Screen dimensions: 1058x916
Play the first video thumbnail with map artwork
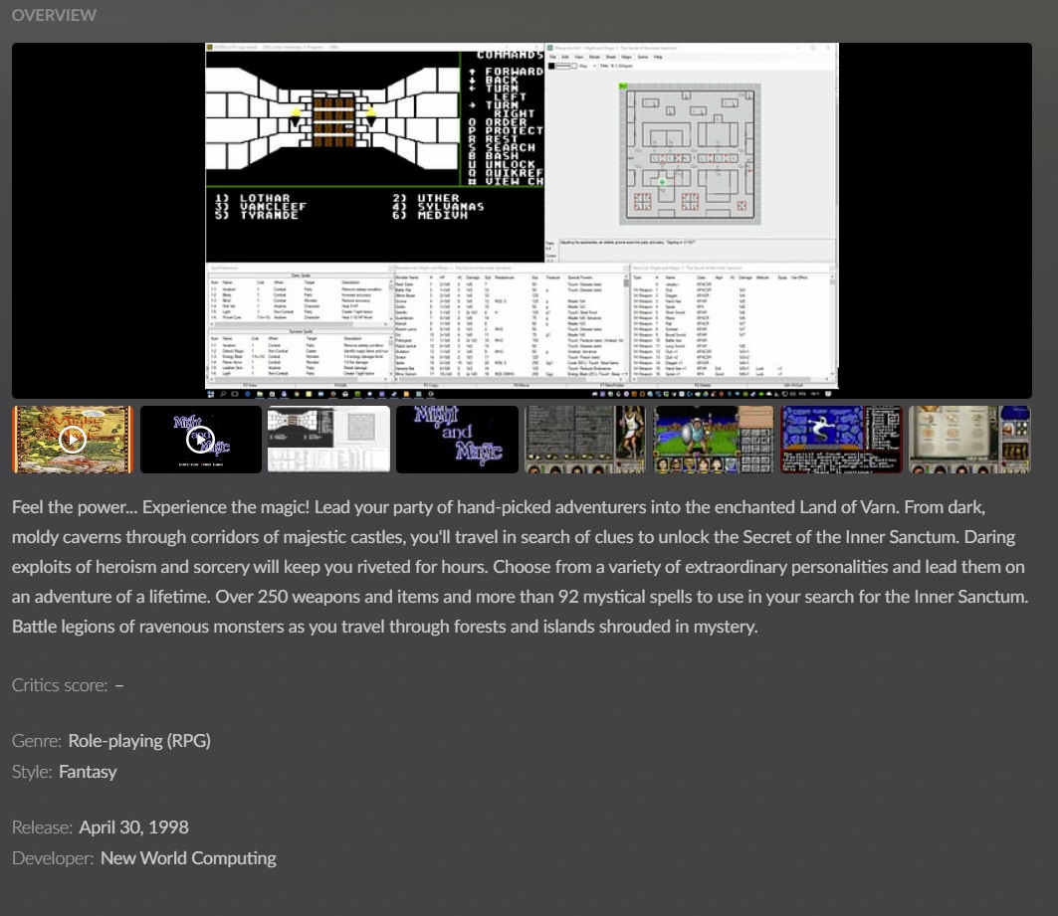[73, 440]
